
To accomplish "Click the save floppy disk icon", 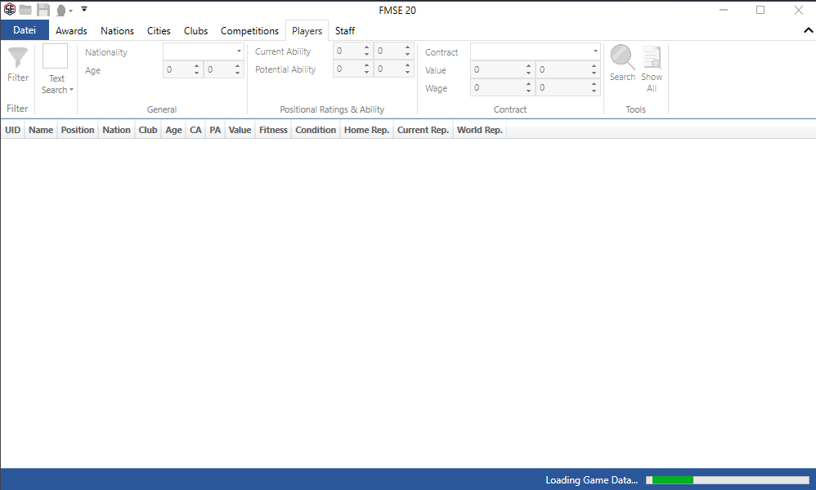I will (43, 10).
